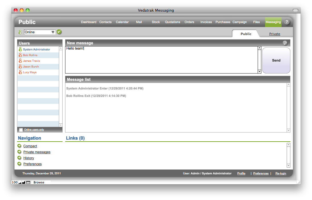
Task: Open the Quotations module
Action: [x=173, y=22]
